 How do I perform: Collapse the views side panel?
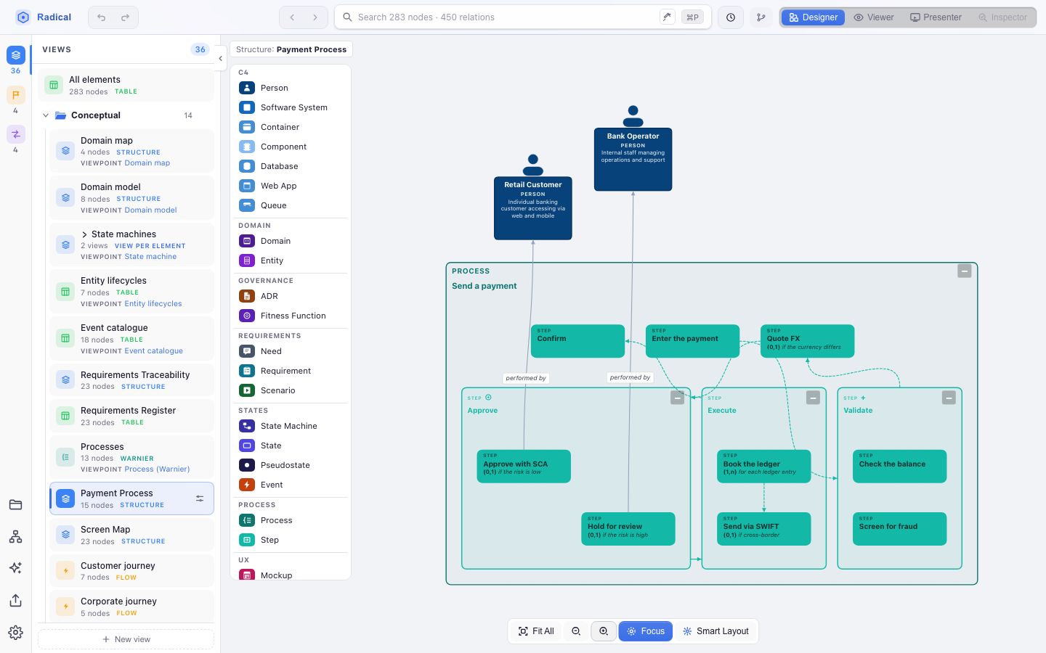tap(220, 59)
